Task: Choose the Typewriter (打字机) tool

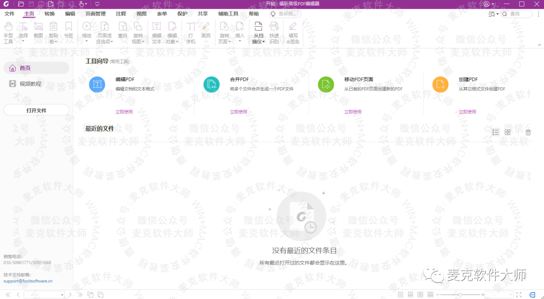Action: click(x=191, y=33)
